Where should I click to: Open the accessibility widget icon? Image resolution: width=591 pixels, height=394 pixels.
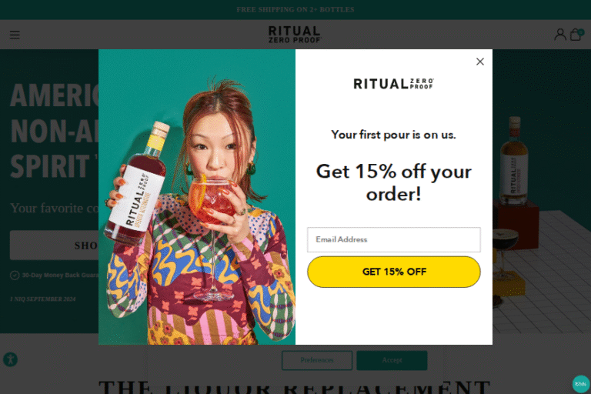pyautogui.click(x=11, y=359)
